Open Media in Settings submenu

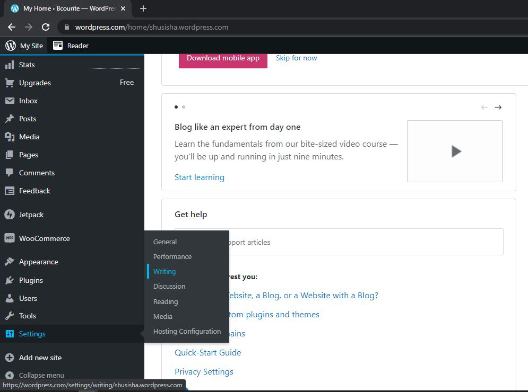pyautogui.click(x=162, y=316)
